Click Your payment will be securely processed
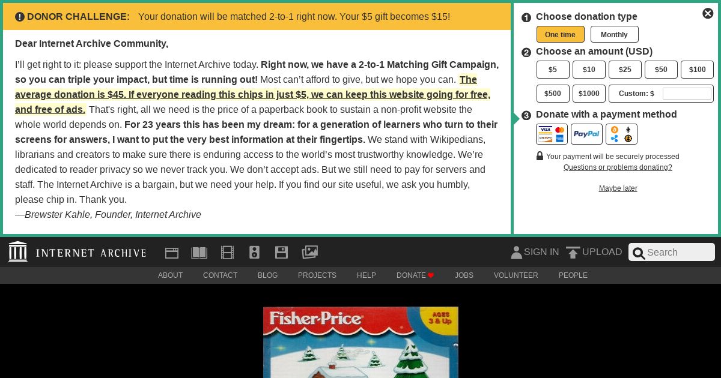This screenshot has width=721, height=378. tap(613, 157)
